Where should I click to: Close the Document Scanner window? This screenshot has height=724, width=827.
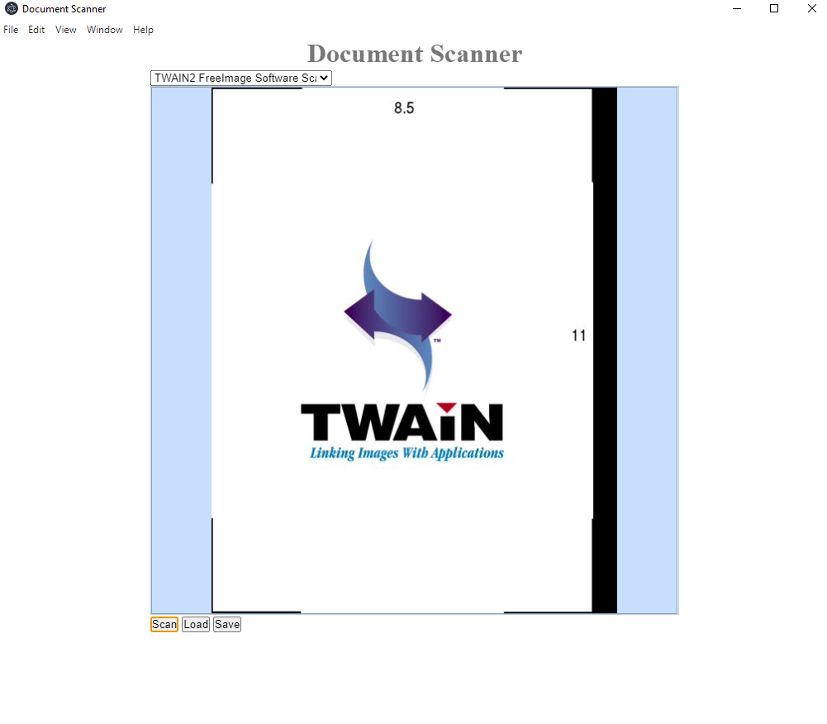811,9
